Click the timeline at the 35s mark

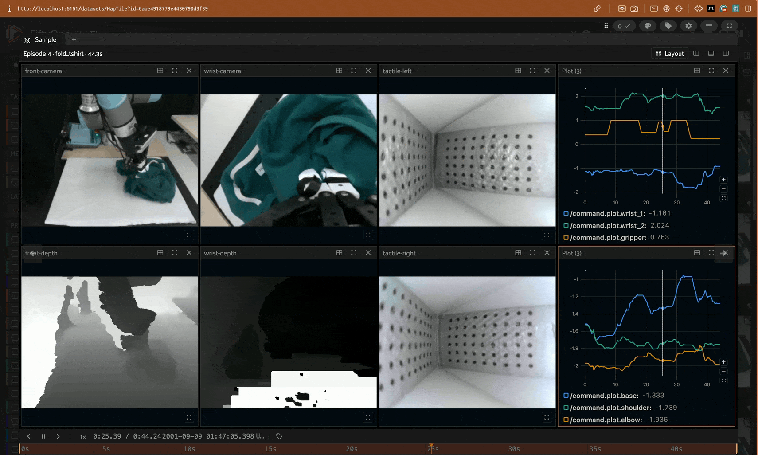click(x=595, y=449)
